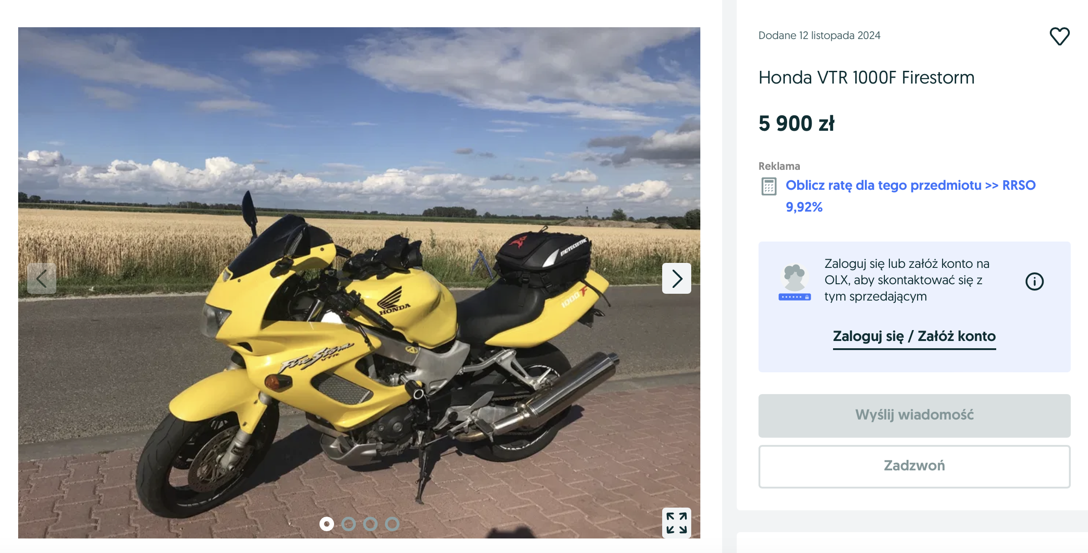Switch to the second gallery photo dot
This screenshot has width=1088, height=553.
point(349,524)
